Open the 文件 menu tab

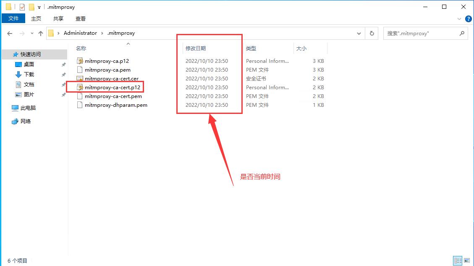click(13, 19)
